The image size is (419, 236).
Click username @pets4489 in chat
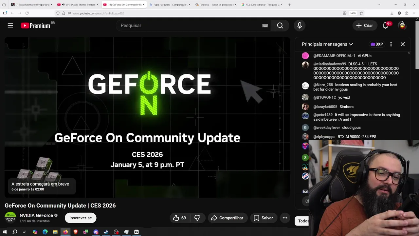[323, 115]
